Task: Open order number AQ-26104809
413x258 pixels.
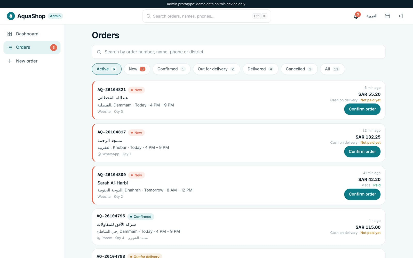Action: [112, 175]
